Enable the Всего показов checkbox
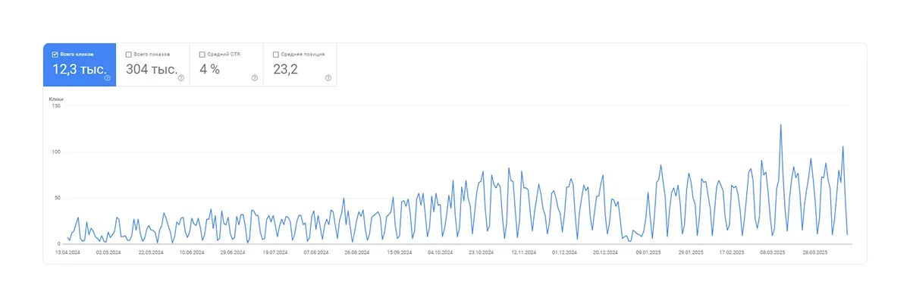 click(128, 55)
